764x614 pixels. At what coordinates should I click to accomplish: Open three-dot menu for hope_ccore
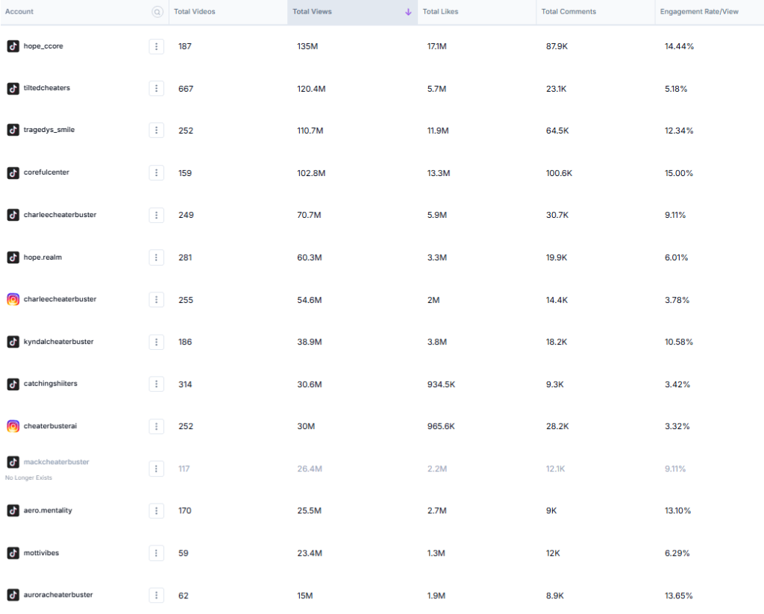[156, 46]
